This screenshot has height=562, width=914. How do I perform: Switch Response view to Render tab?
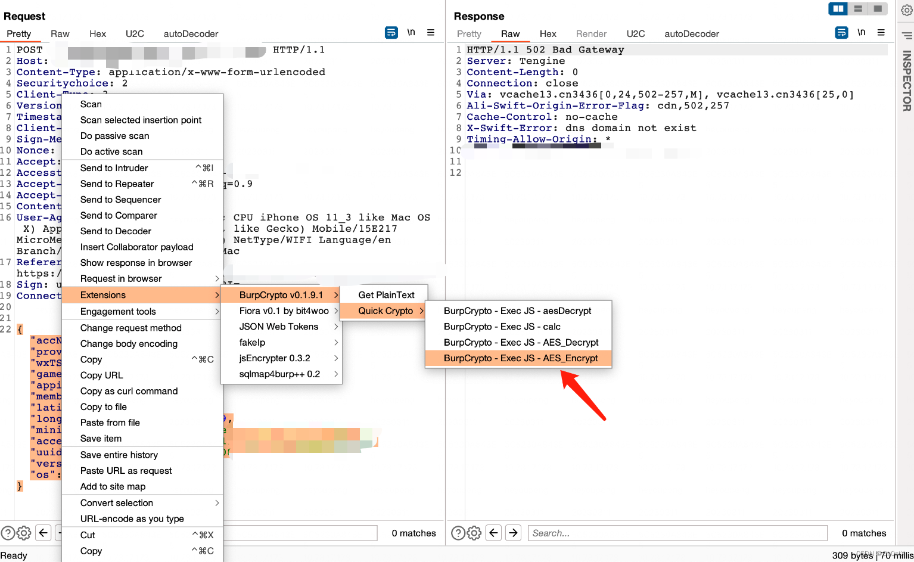click(591, 34)
